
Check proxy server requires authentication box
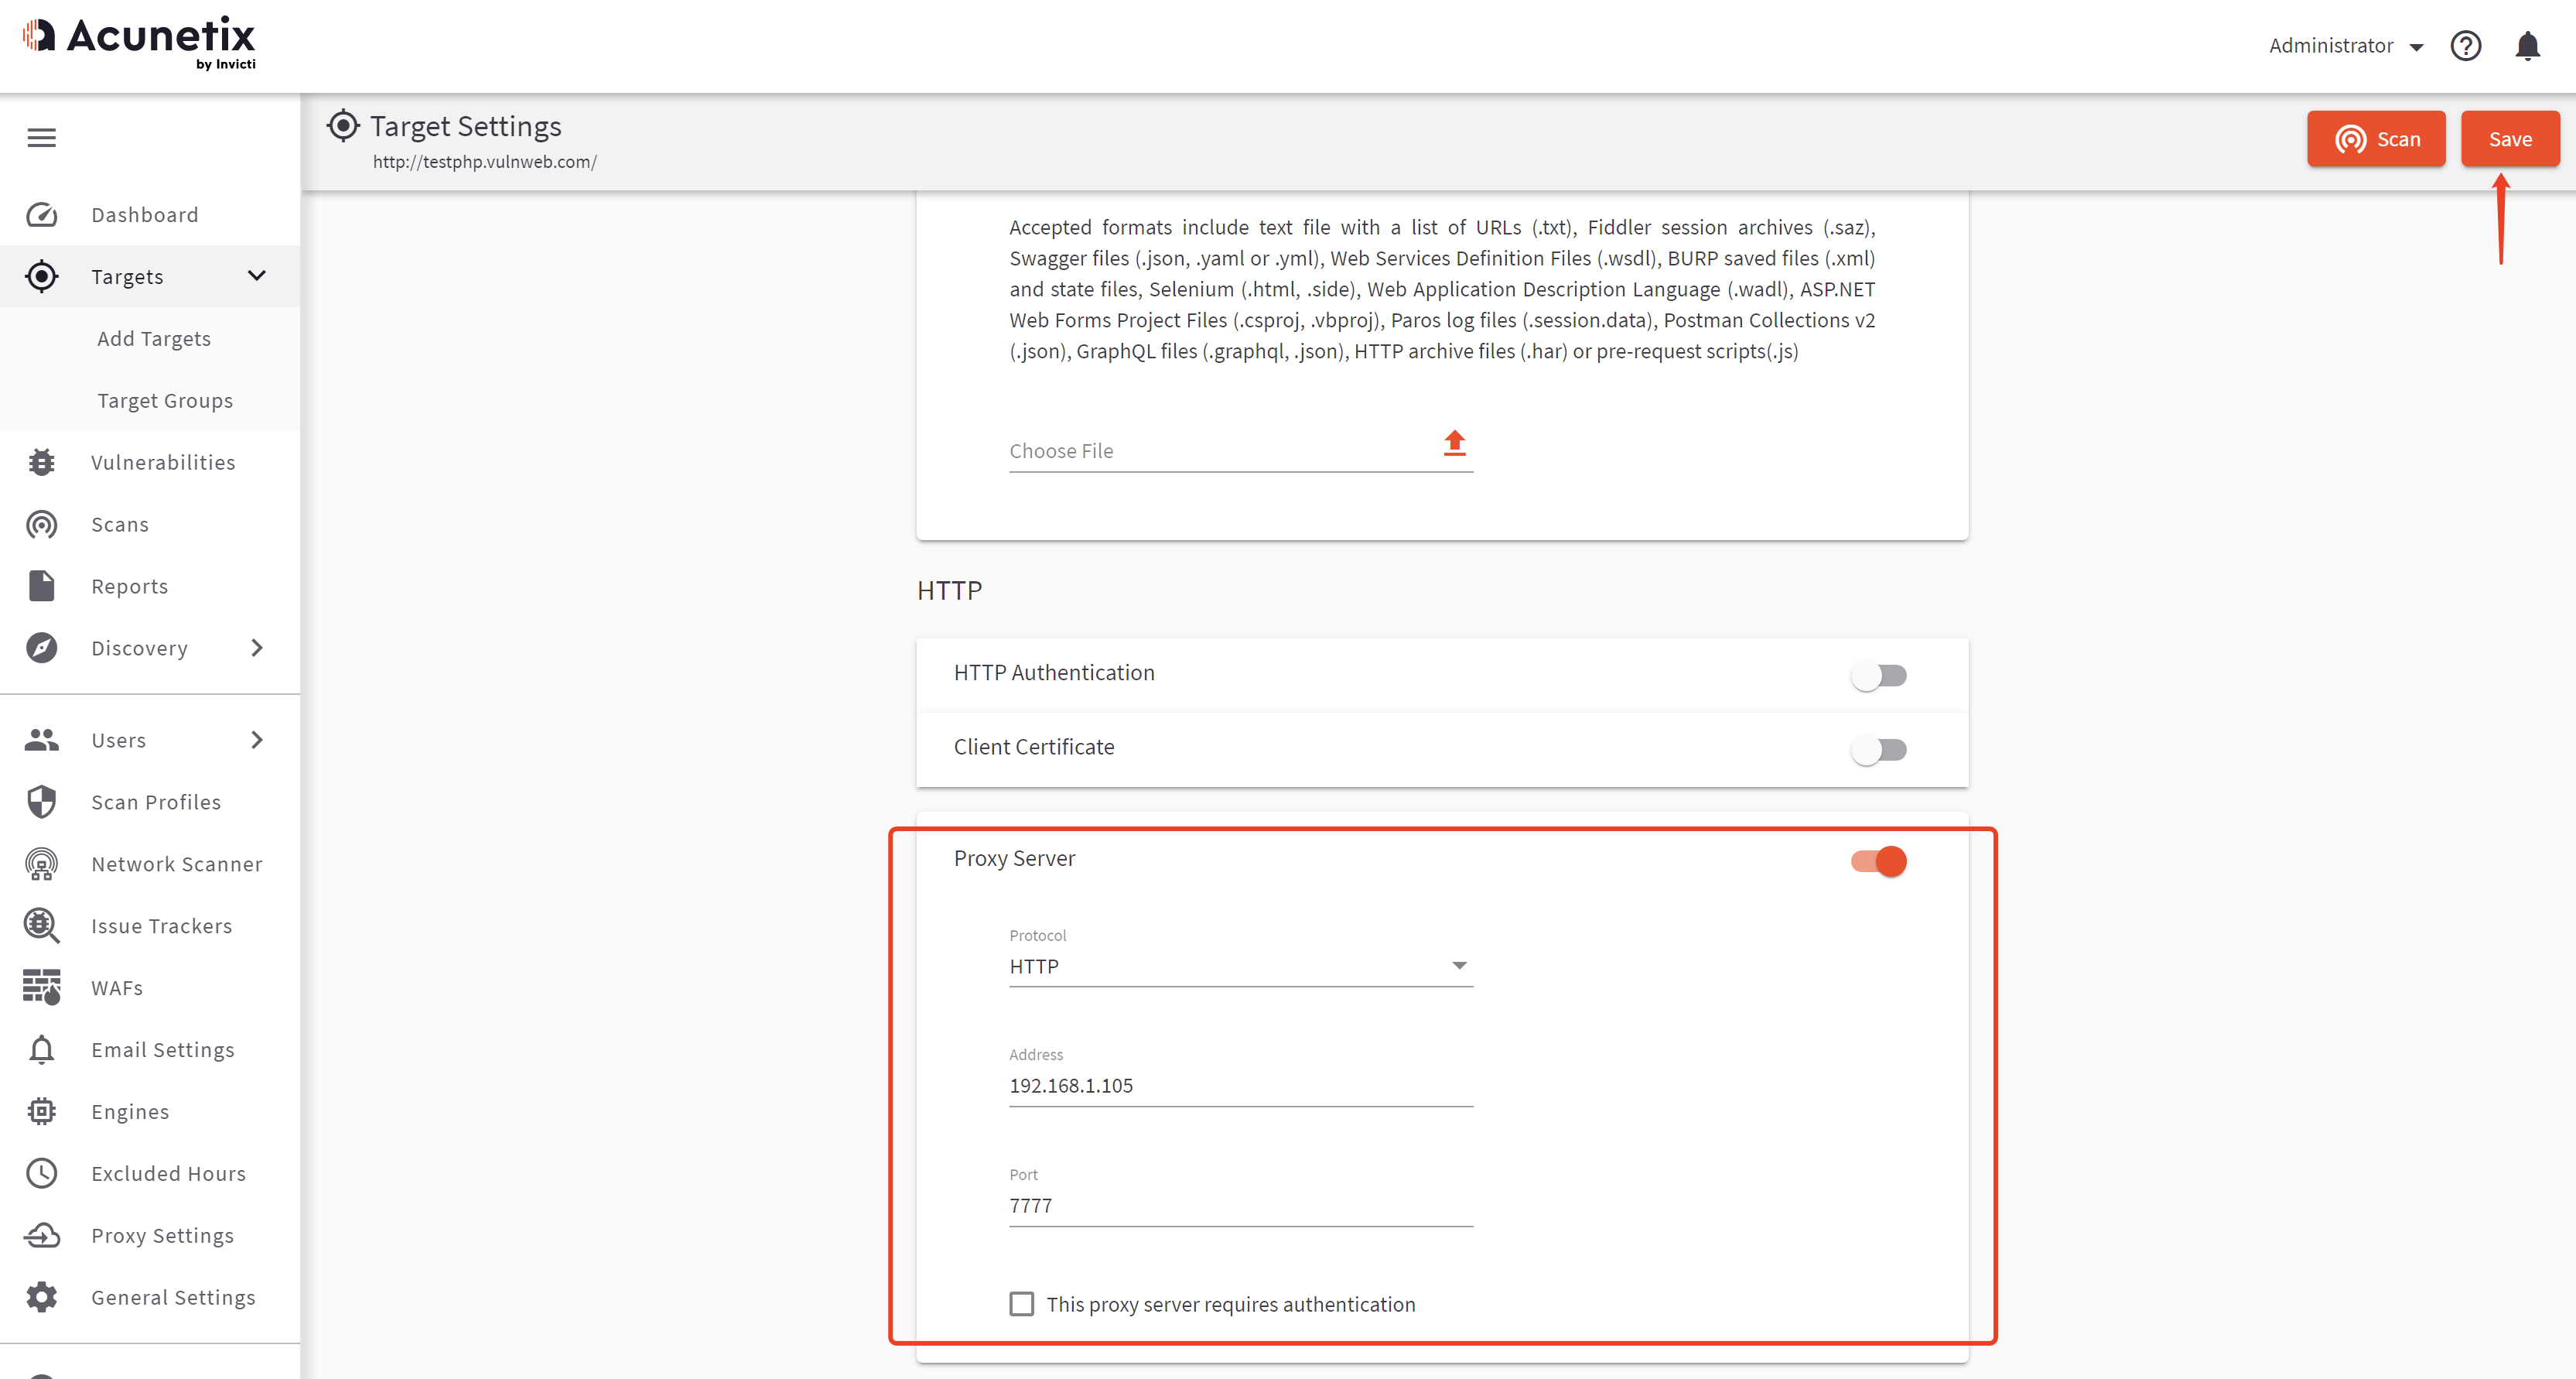click(x=1021, y=1304)
